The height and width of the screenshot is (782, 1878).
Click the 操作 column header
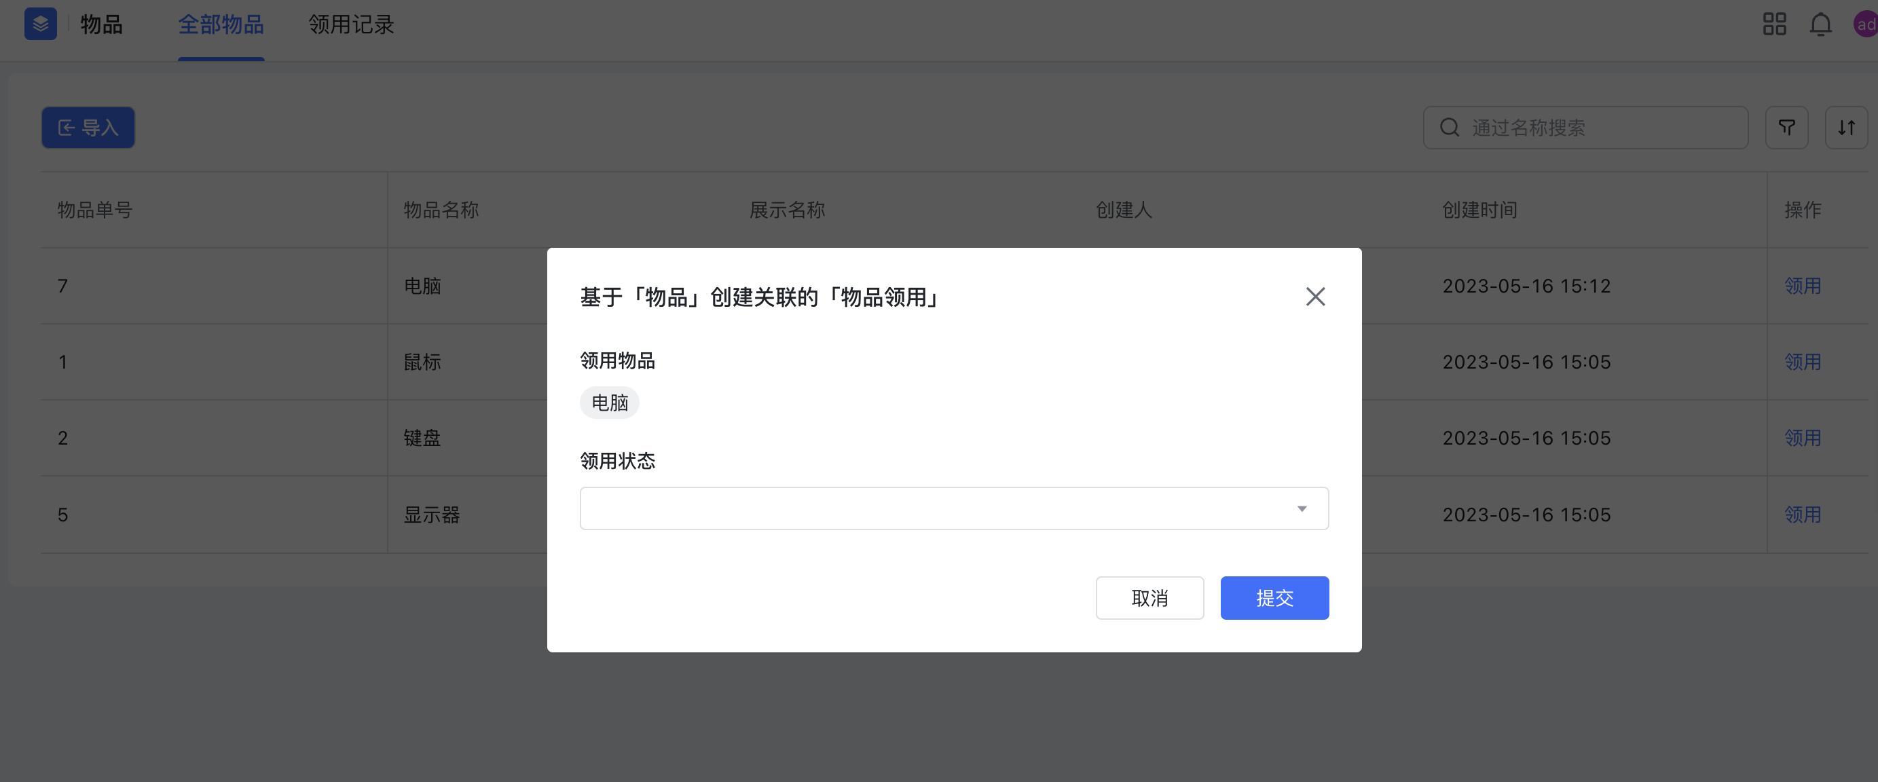(x=1802, y=210)
